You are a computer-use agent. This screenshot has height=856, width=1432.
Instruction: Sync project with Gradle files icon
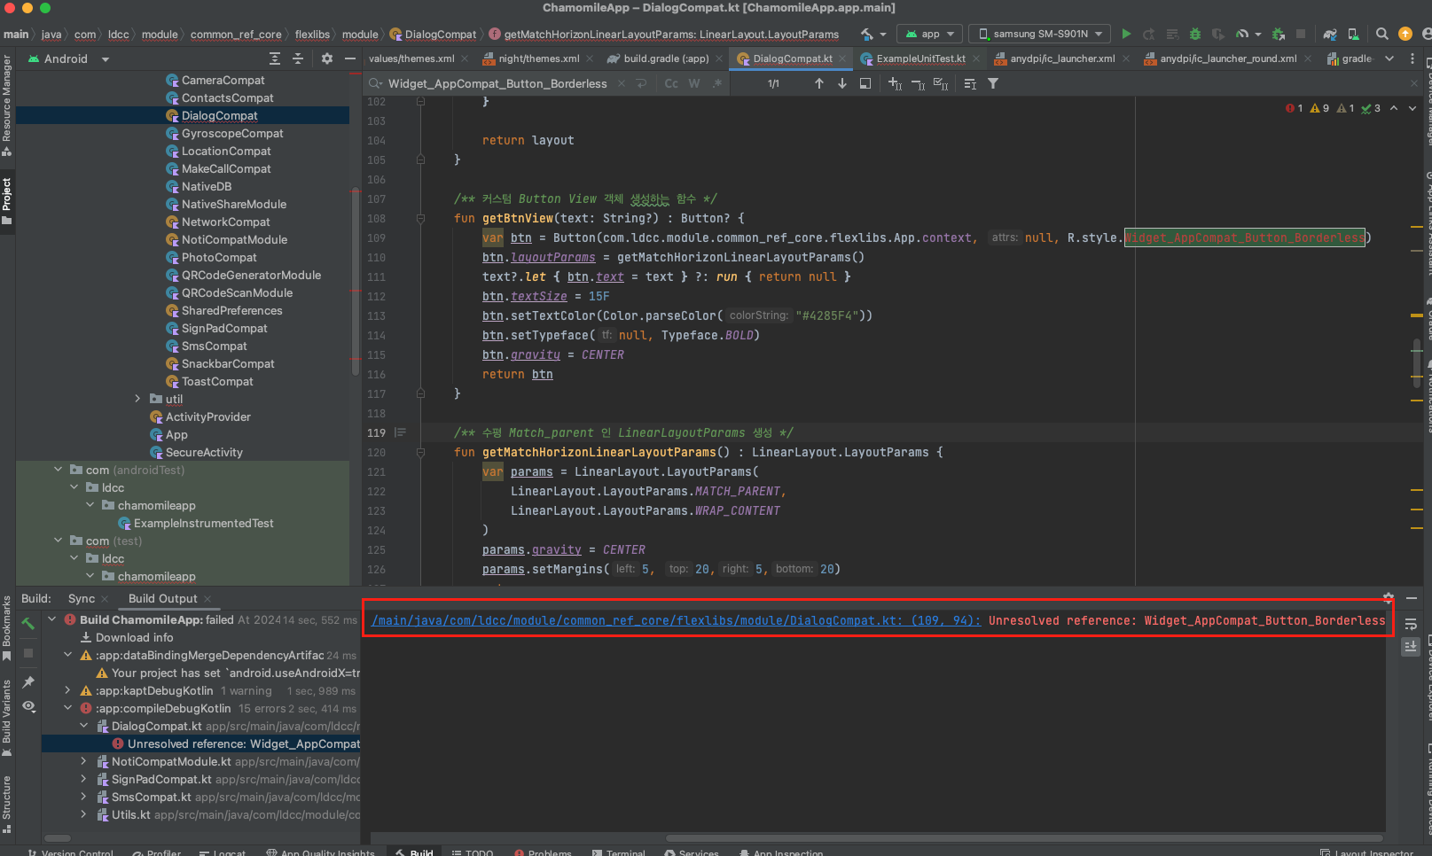pyautogui.click(x=1329, y=34)
